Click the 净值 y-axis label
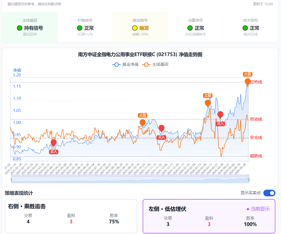 point(17,70)
